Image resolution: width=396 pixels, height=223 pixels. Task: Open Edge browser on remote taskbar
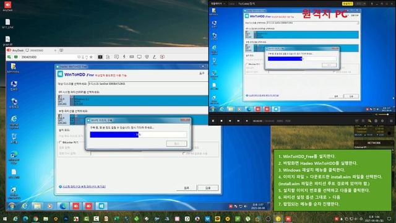point(63,206)
